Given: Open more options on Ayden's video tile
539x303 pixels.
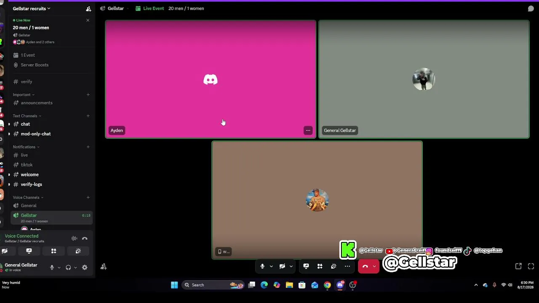Looking at the screenshot, I should [x=308, y=130].
